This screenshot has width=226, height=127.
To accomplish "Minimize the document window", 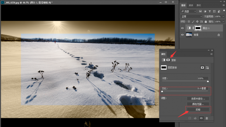I will point(160,2).
